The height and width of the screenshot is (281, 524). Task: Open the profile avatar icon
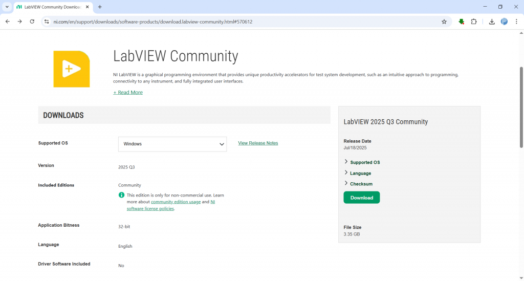(x=504, y=21)
